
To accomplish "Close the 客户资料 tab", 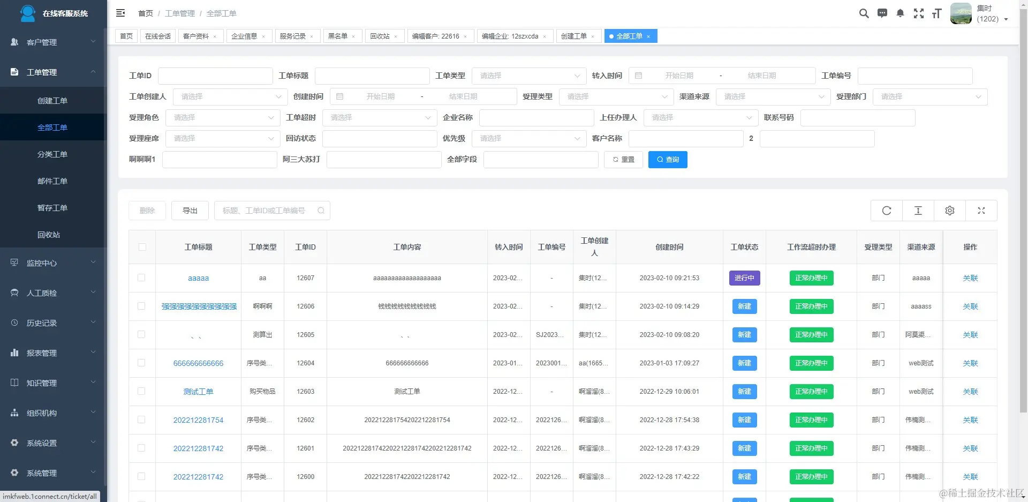I will click(x=215, y=36).
